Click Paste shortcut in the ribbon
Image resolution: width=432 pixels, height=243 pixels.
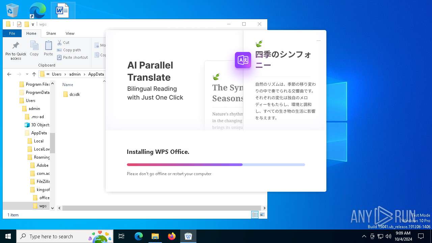tap(73, 57)
